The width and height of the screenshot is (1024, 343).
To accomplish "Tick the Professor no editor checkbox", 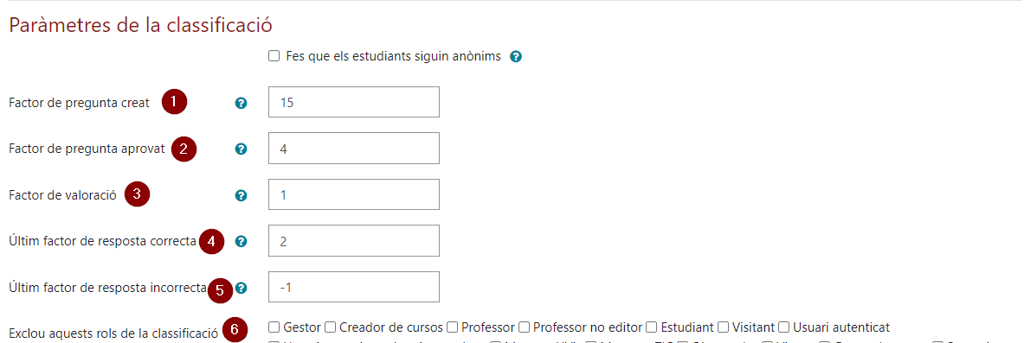I will (524, 327).
